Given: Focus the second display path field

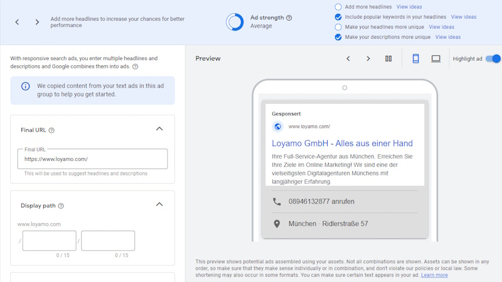Looking at the screenshot, I should [108, 241].
